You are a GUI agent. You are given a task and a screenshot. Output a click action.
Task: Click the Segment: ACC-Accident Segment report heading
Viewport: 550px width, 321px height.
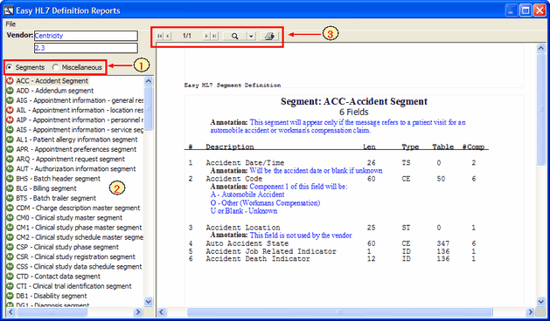pyautogui.click(x=354, y=101)
